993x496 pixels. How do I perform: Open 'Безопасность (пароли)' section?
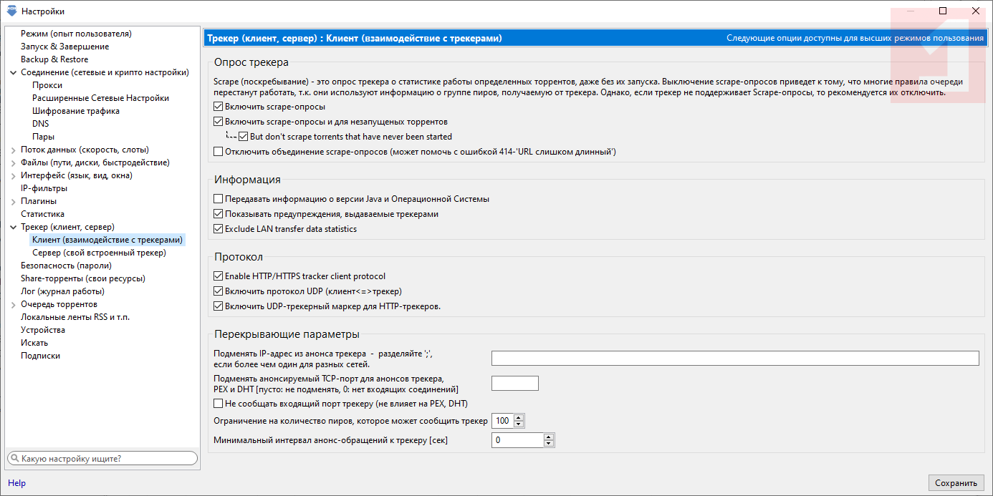coord(66,266)
